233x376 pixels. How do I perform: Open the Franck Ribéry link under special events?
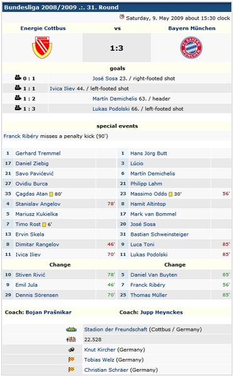[x=21, y=136]
